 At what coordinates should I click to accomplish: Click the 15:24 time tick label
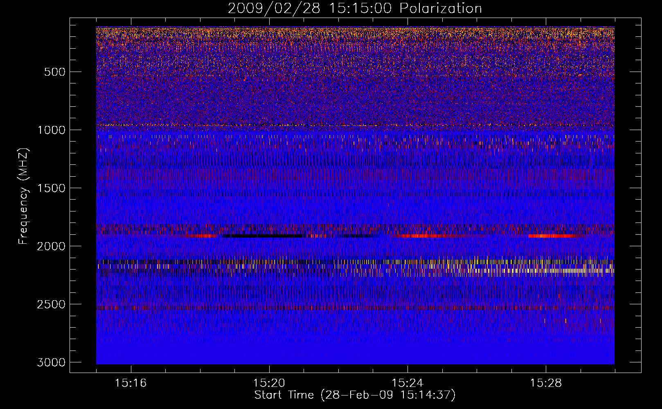(408, 383)
